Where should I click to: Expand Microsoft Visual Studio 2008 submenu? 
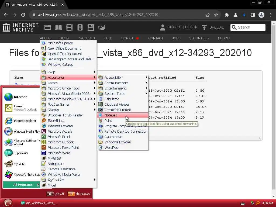tap(69, 94)
